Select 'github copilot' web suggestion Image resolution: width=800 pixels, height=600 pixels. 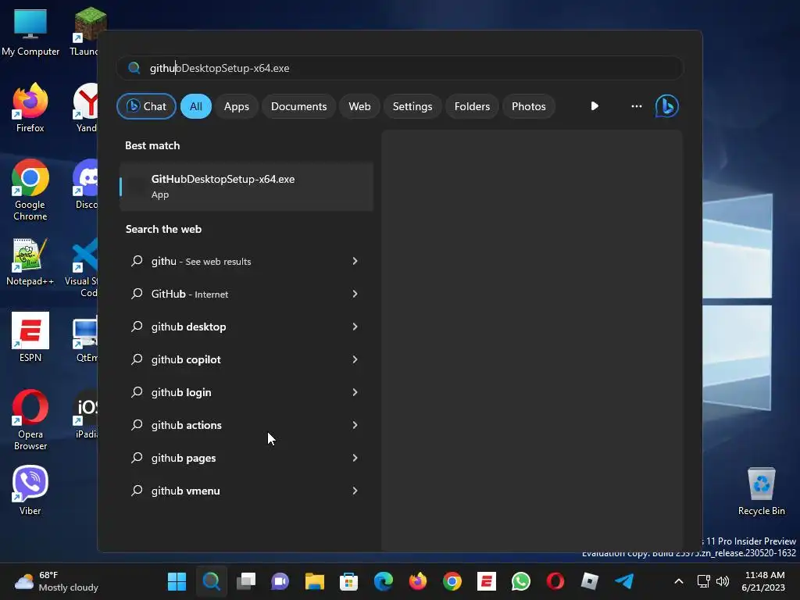click(x=246, y=359)
